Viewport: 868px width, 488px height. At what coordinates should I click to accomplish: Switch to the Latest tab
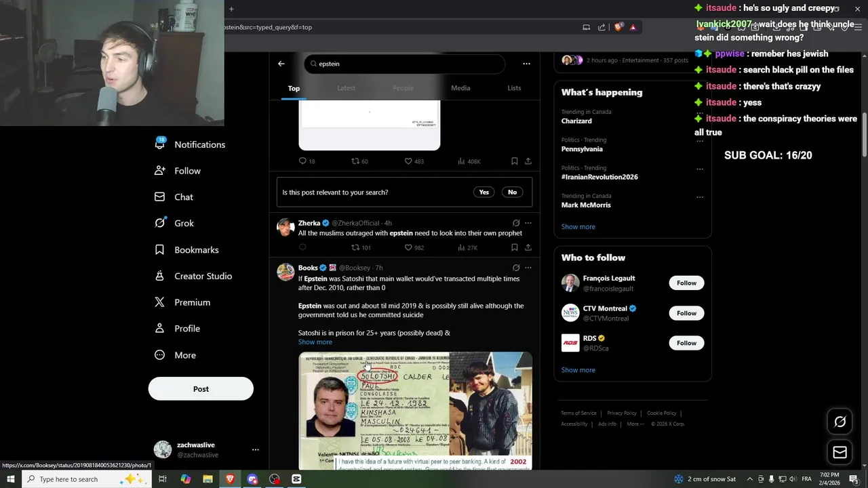[x=346, y=88]
